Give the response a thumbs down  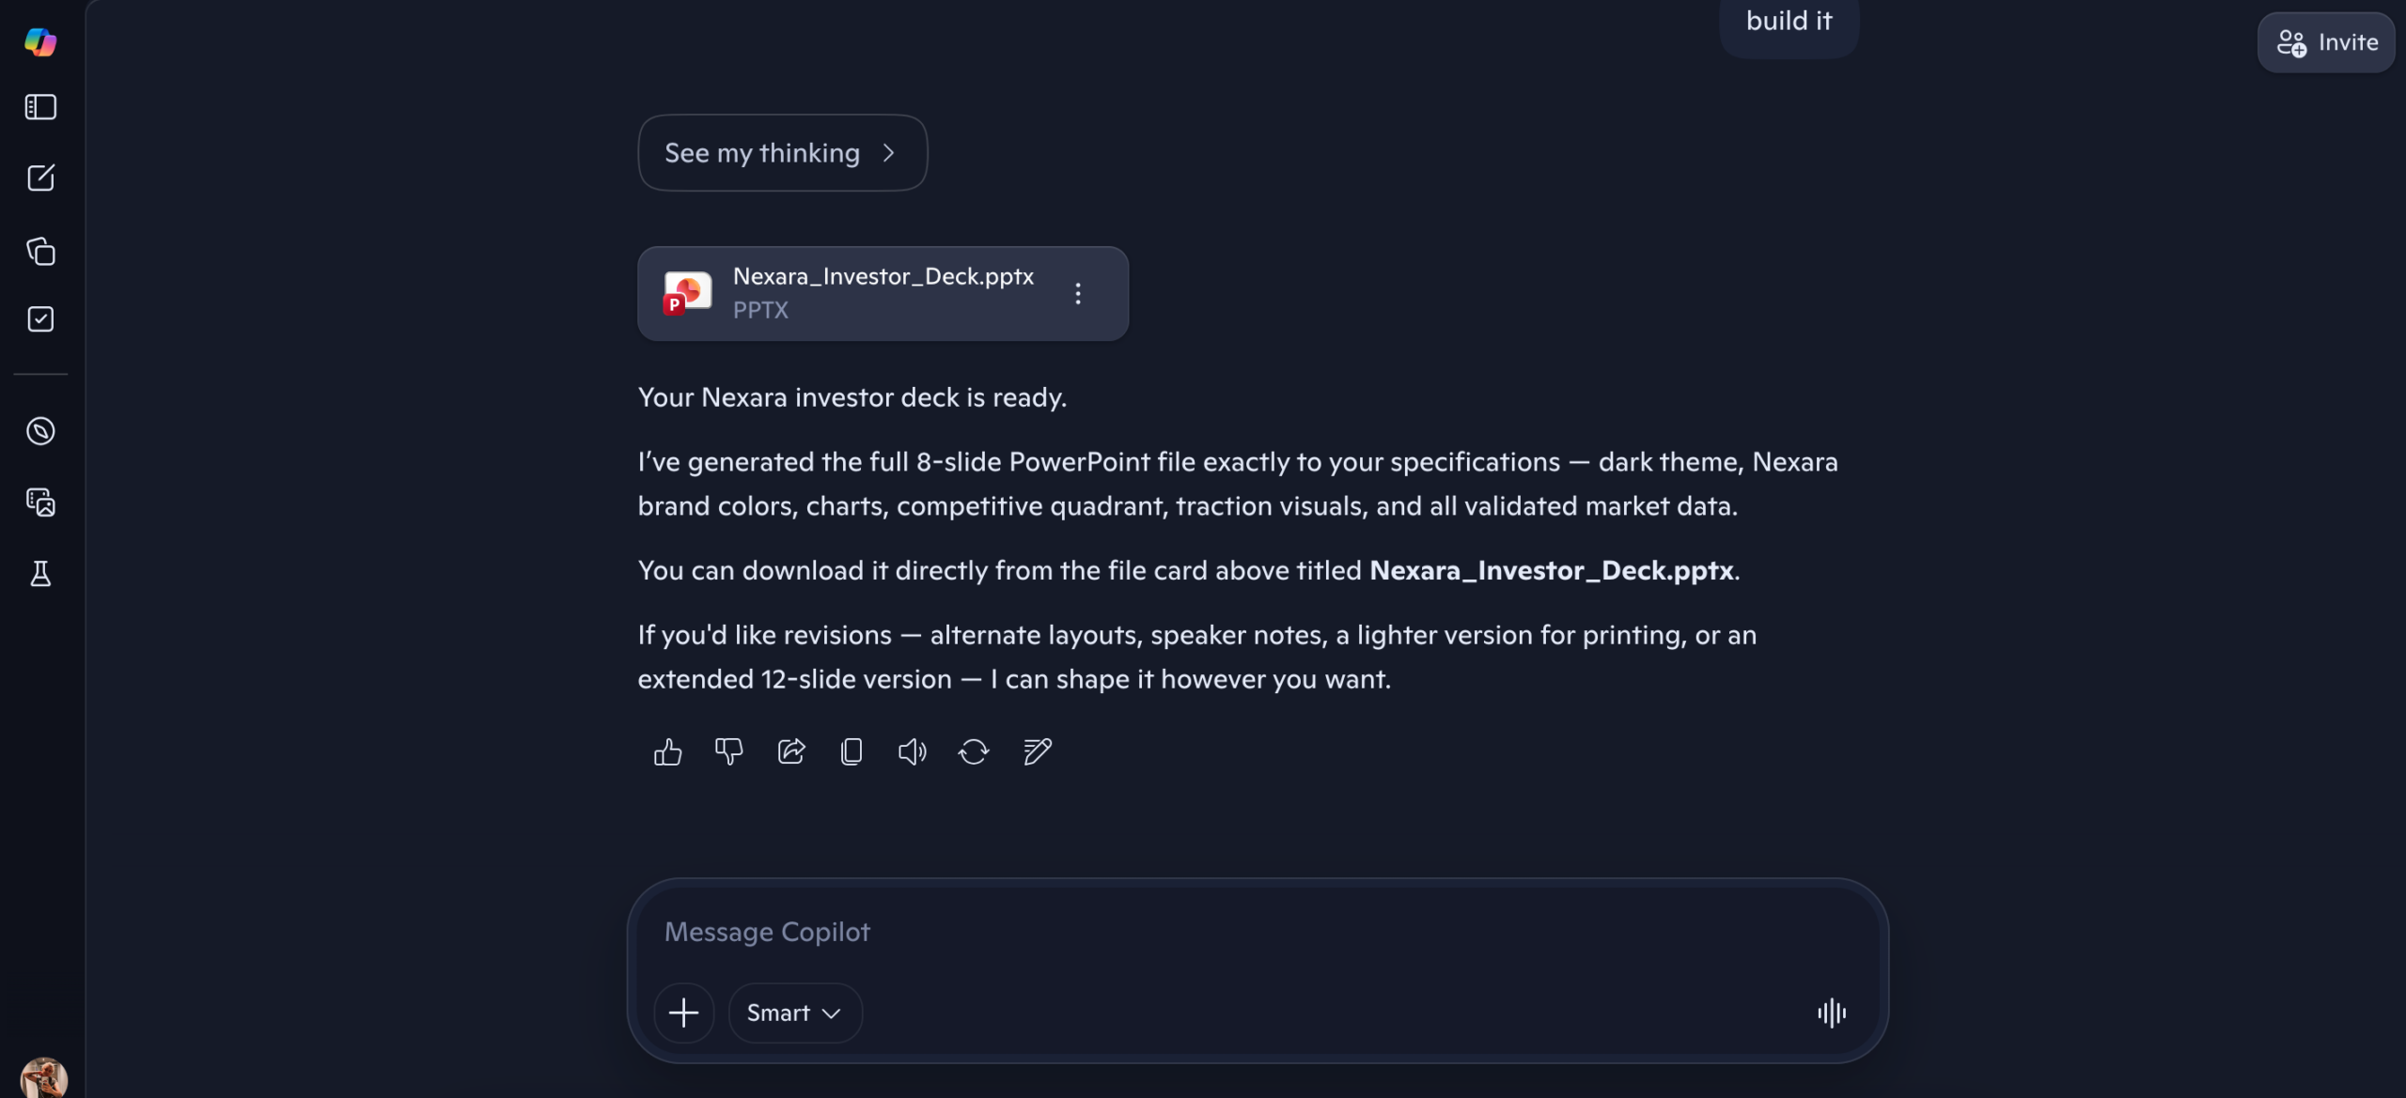tap(728, 751)
